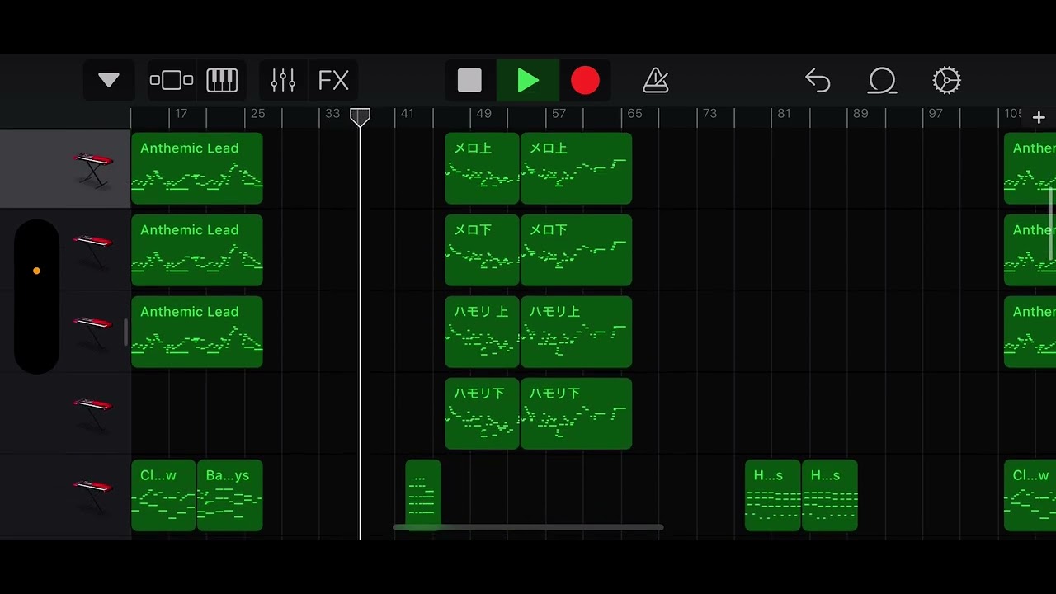The width and height of the screenshot is (1056, 594).
Task: Open the navigation dropdown triangle
Action: (x=109, y=81)
